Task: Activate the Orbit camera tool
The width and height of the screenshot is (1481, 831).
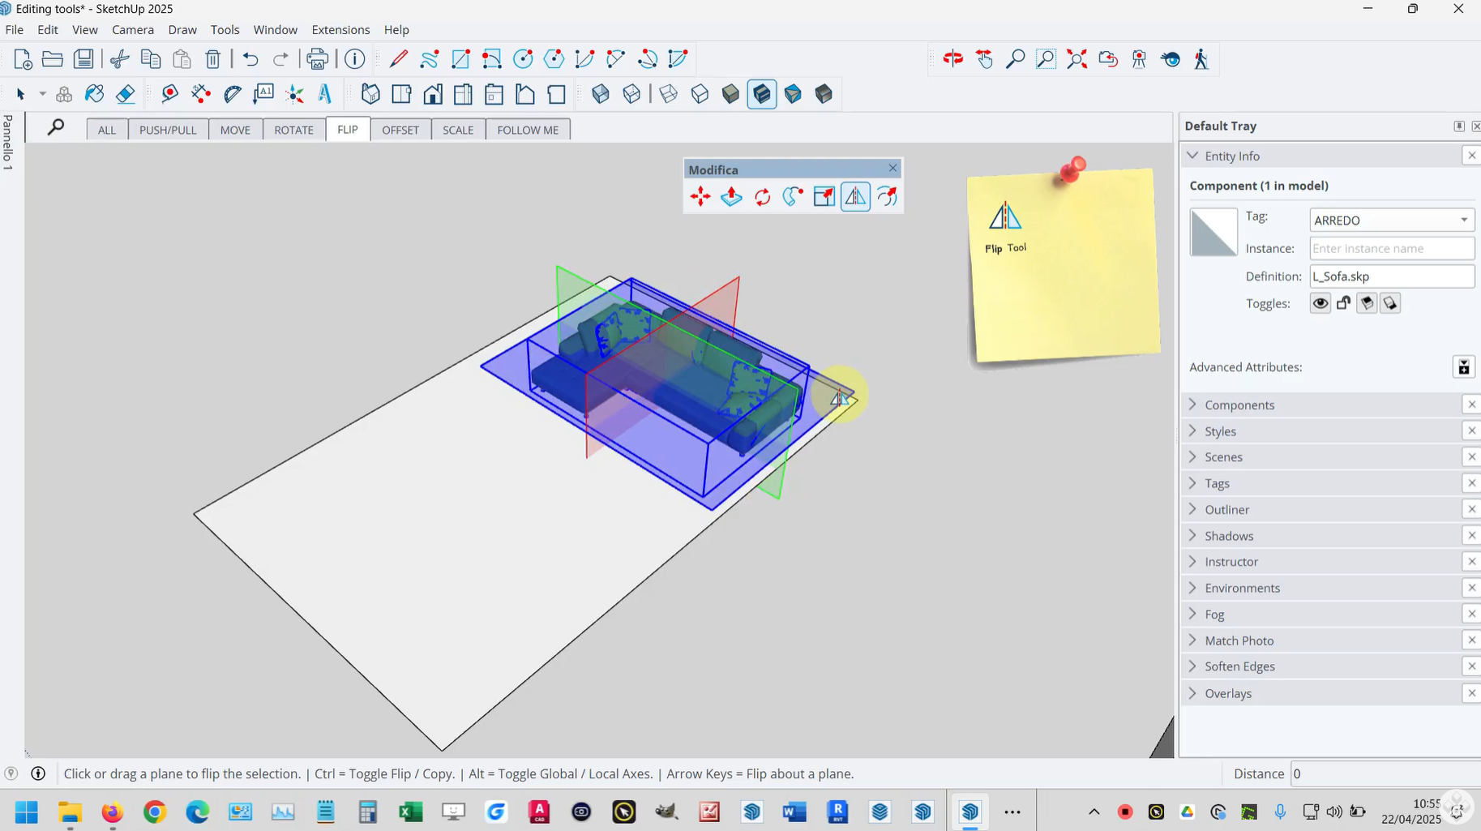Action: (952, 59)
